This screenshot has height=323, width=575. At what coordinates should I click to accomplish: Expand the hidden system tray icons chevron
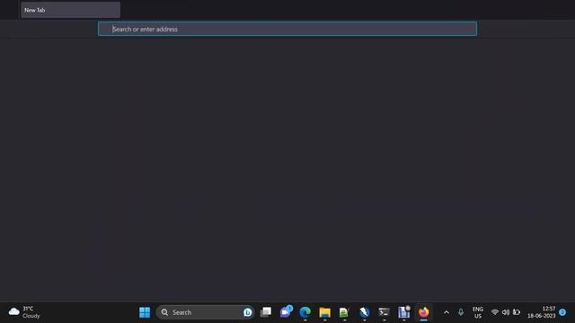447,312
